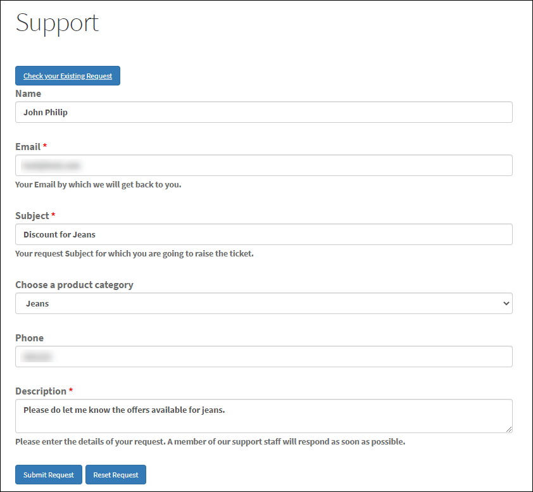
Task: Click the Description field label
Action: coord(41,391)
